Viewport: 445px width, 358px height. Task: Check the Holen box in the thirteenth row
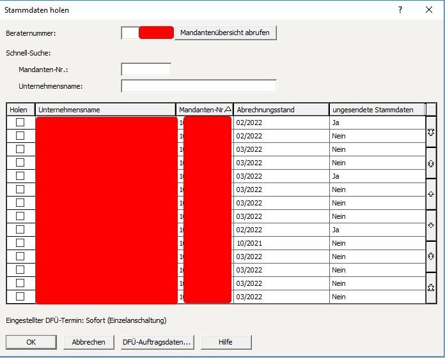pos(20,283)
